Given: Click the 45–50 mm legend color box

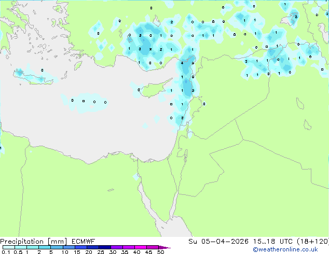Looking at the screenshot, I should click(153, 247).
